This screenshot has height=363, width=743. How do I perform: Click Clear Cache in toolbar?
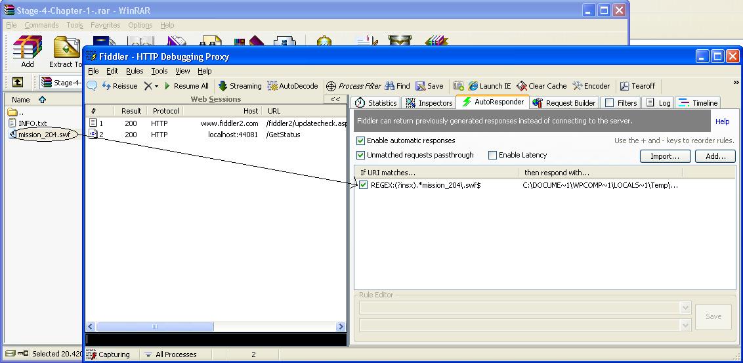tap(541, 86)
